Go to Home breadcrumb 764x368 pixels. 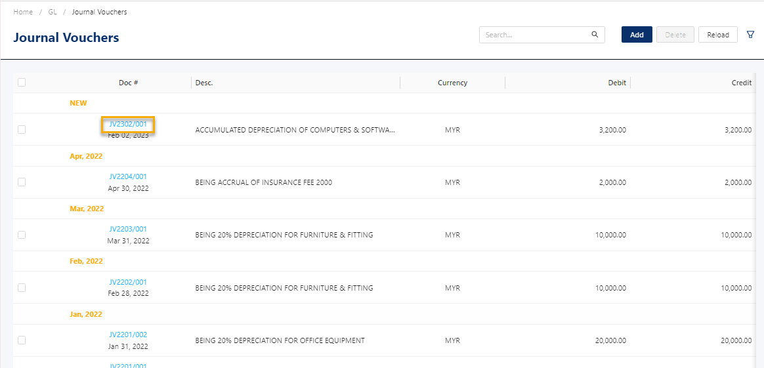[23, 12]
